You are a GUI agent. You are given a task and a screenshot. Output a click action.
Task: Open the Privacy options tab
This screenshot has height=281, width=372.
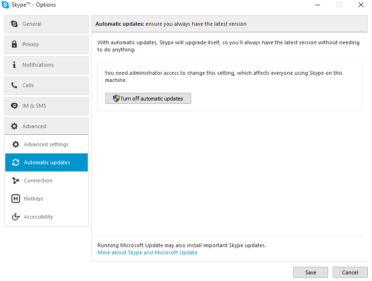[47, 45]
